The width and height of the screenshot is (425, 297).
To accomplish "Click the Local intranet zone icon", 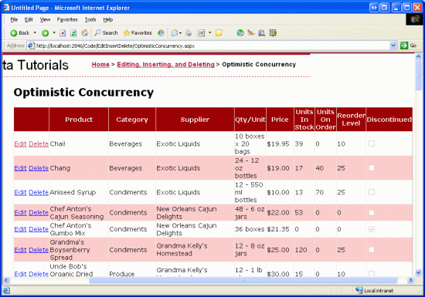I will [x=359, y=290].
